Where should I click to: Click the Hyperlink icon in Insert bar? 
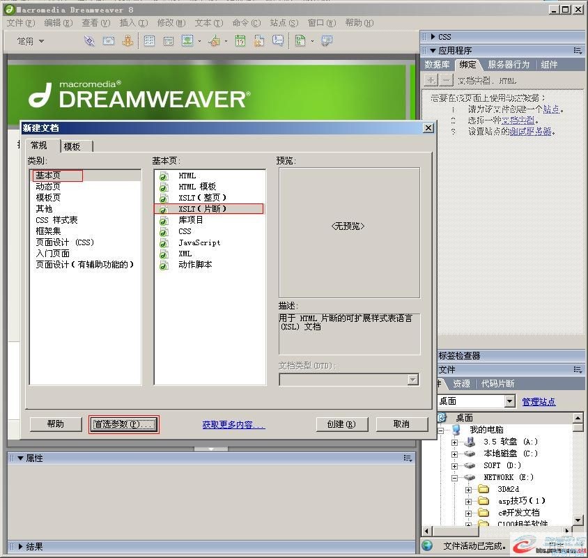pos(89,41)
